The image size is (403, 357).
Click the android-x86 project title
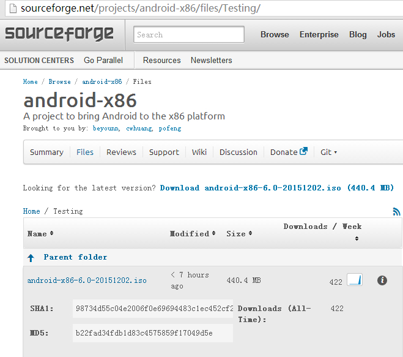[x=80, y=100]
